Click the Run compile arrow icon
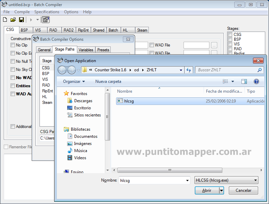 click(31, 20)
